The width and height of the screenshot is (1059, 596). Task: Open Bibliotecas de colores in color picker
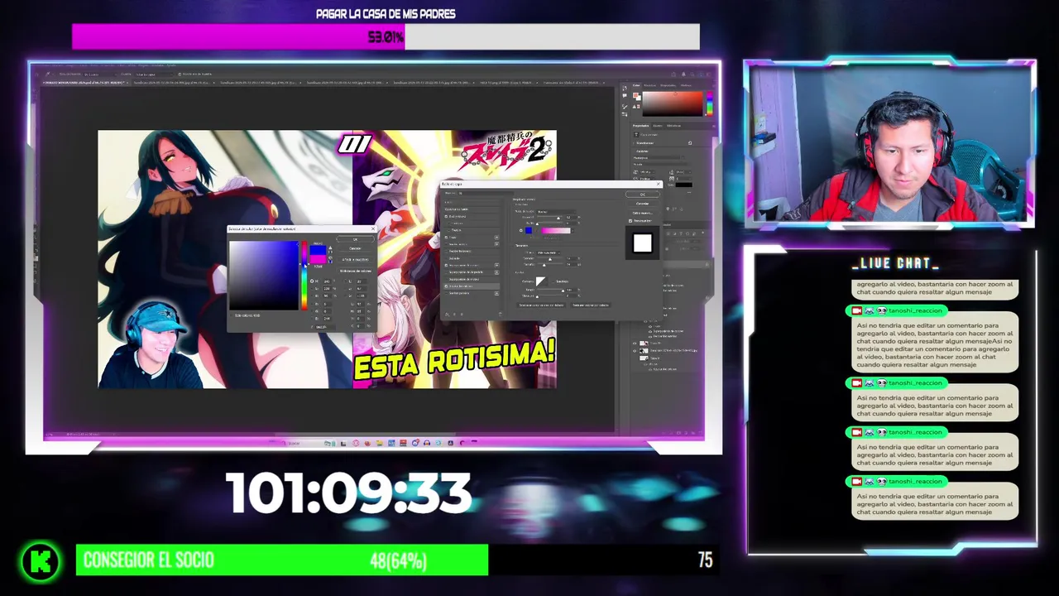click(x=355, y=271)
